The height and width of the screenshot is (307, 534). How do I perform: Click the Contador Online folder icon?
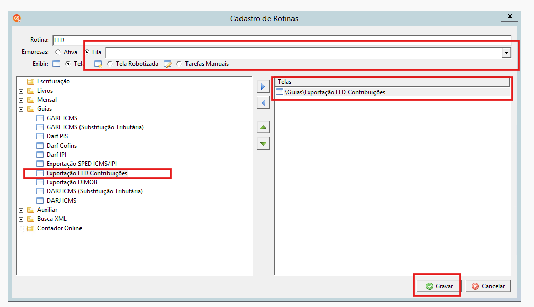point(31,229)
